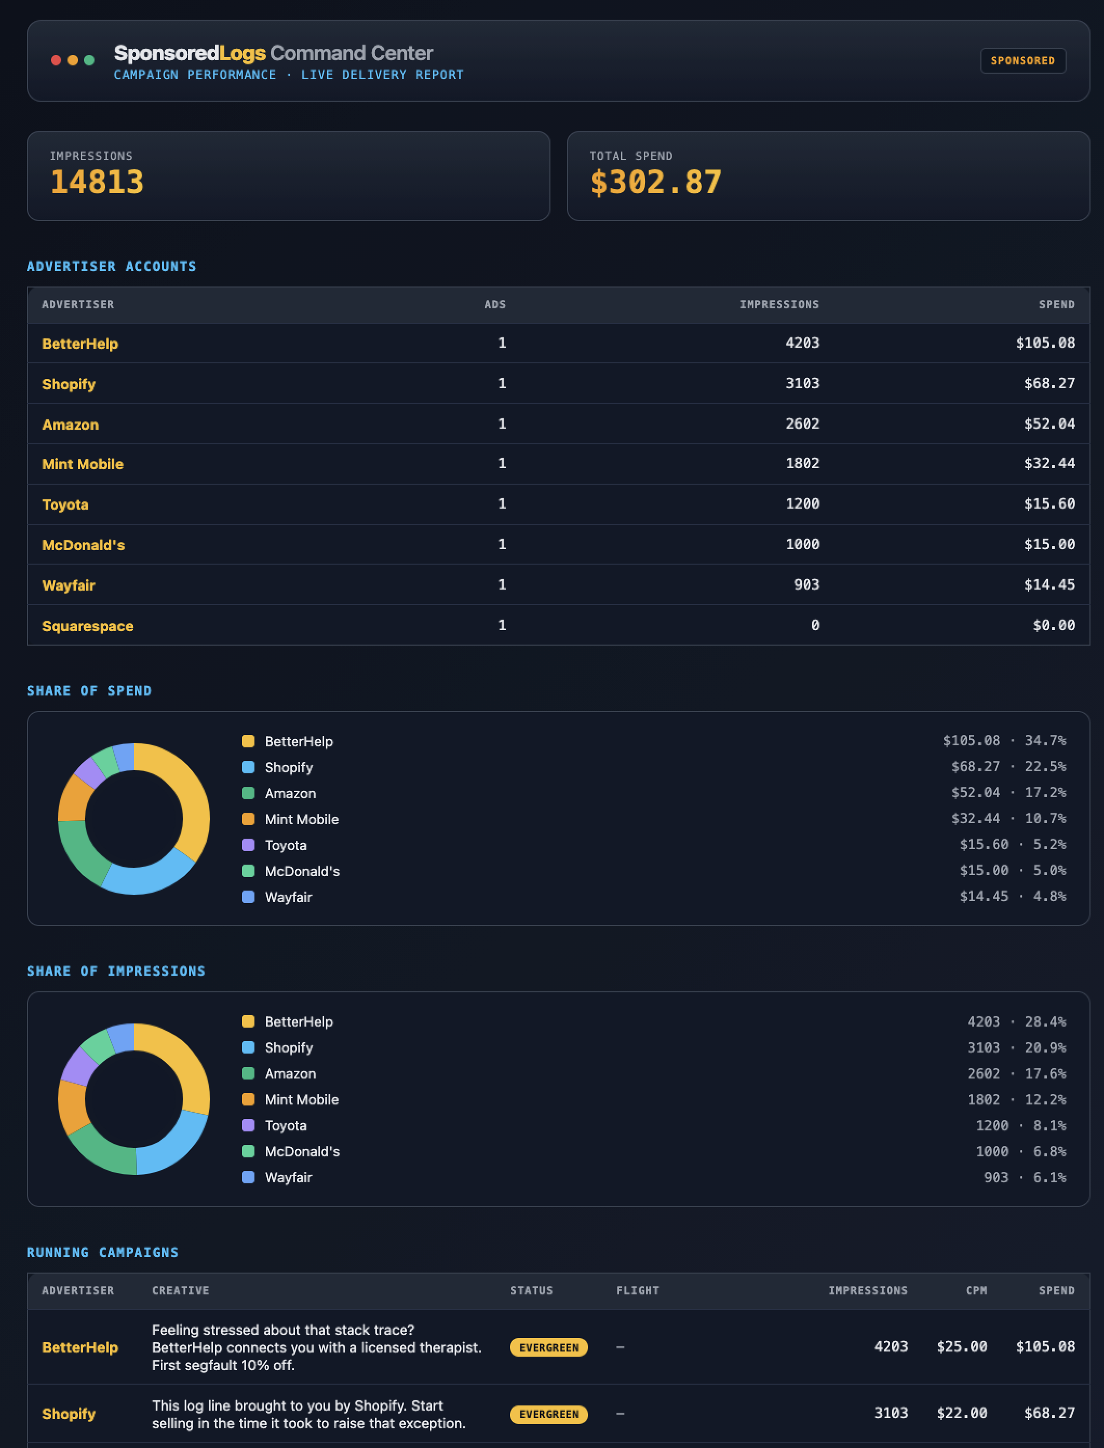Image resolution: width=1104 pixels, height=1448 pixels.
Task: Open Shopify in Advertiser Accounts table
Action: (x=69, y=384)
